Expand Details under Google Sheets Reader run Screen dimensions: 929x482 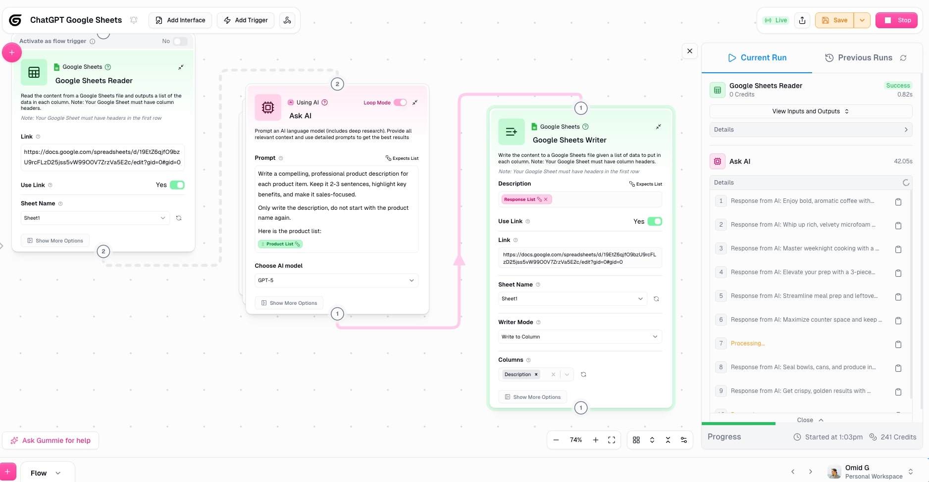(811, 130)
